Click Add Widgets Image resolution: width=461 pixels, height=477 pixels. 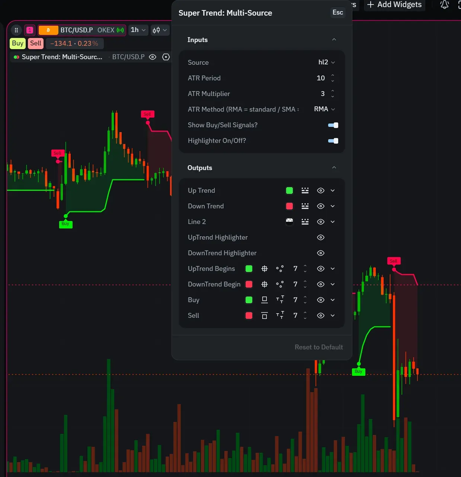coord(394,4)
